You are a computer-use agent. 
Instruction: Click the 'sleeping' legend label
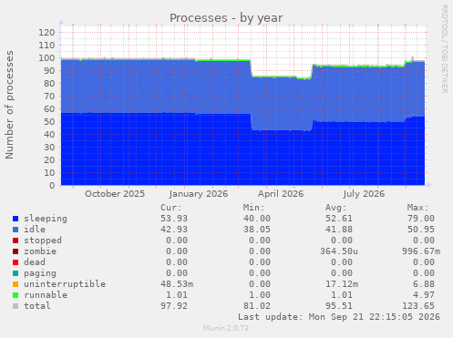tap(46, 219)
